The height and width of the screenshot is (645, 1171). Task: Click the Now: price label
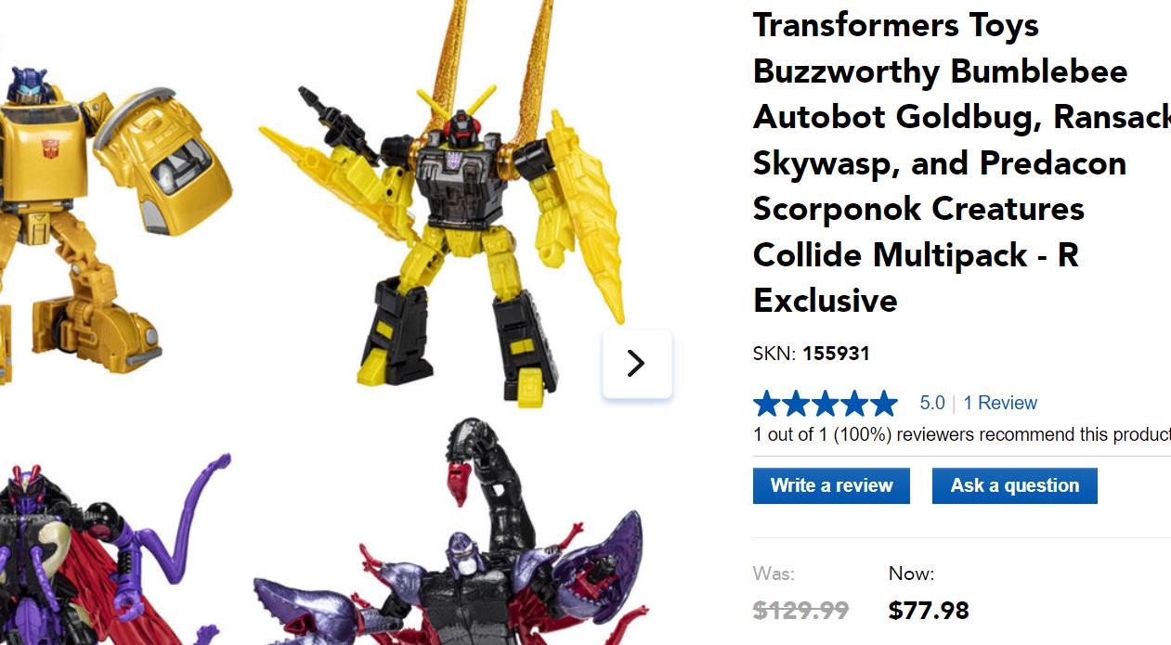coord(911,574)
